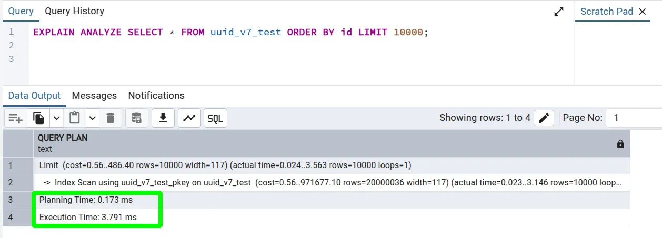
Task: Click the Paste clipboard icon
Action: tap(75, 118)
